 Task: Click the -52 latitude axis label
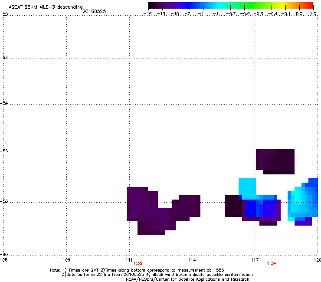point(4,57)
